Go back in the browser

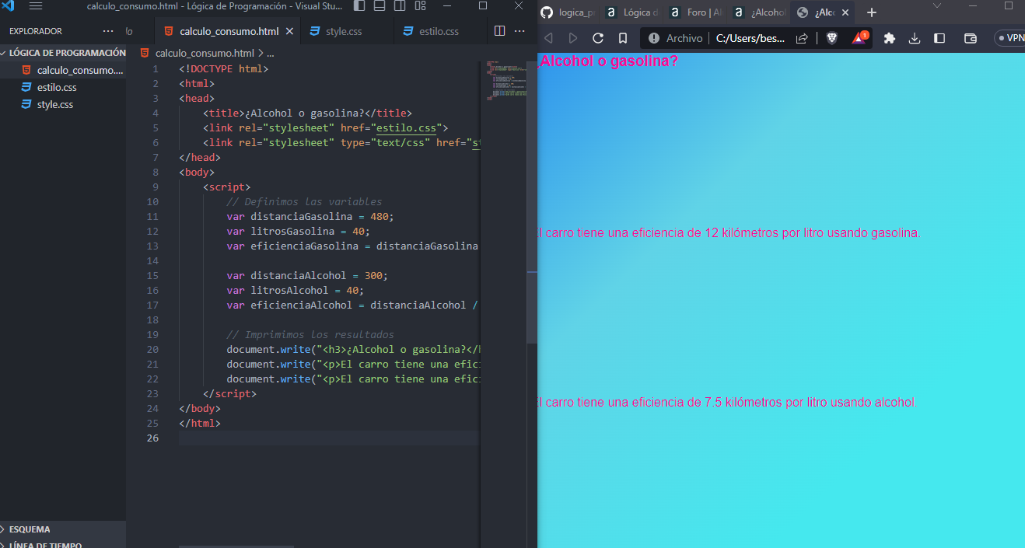click(x=548, y=38)
